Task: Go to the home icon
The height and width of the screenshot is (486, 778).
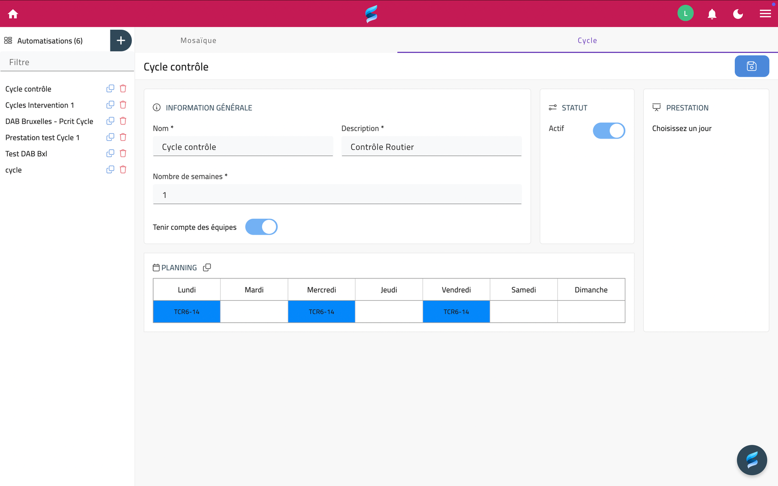Action: tap(13, 14)
